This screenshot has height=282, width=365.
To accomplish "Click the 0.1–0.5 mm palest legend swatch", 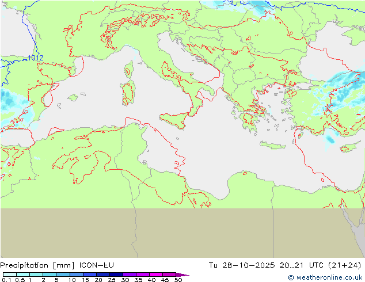I will [x=10, y=275].
